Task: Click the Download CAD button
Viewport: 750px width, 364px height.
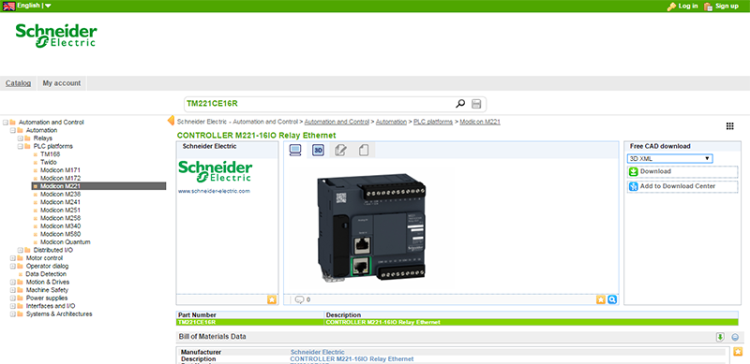Action: point(682,171)
